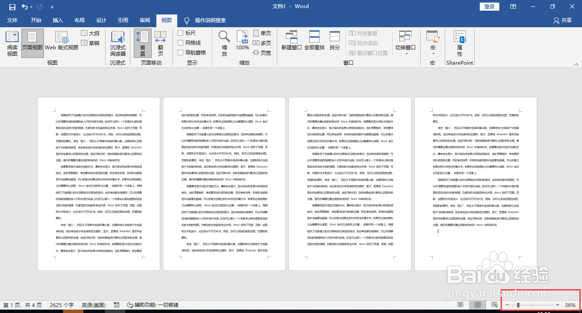Show the 网格线 gridlines

click(x=181, y=43)
